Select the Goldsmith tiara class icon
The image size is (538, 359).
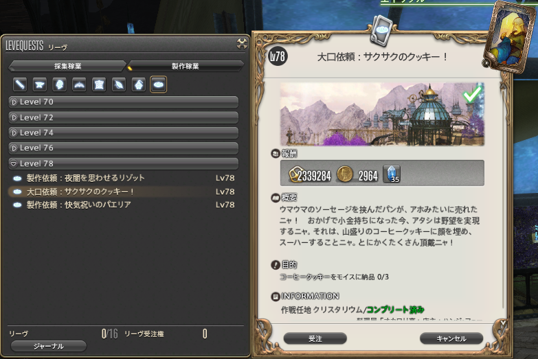pos(79,84)
